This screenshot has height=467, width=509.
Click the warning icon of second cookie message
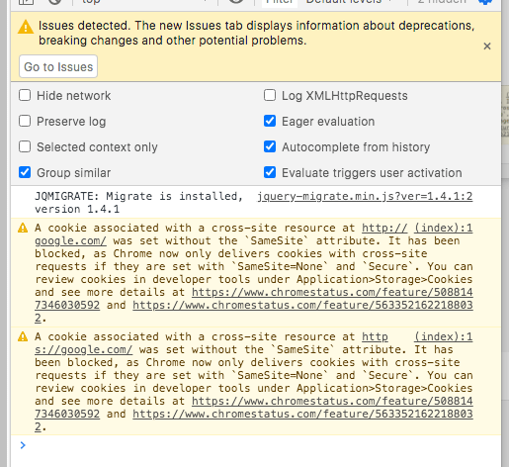pyautogui.click(x=23, y=336)
